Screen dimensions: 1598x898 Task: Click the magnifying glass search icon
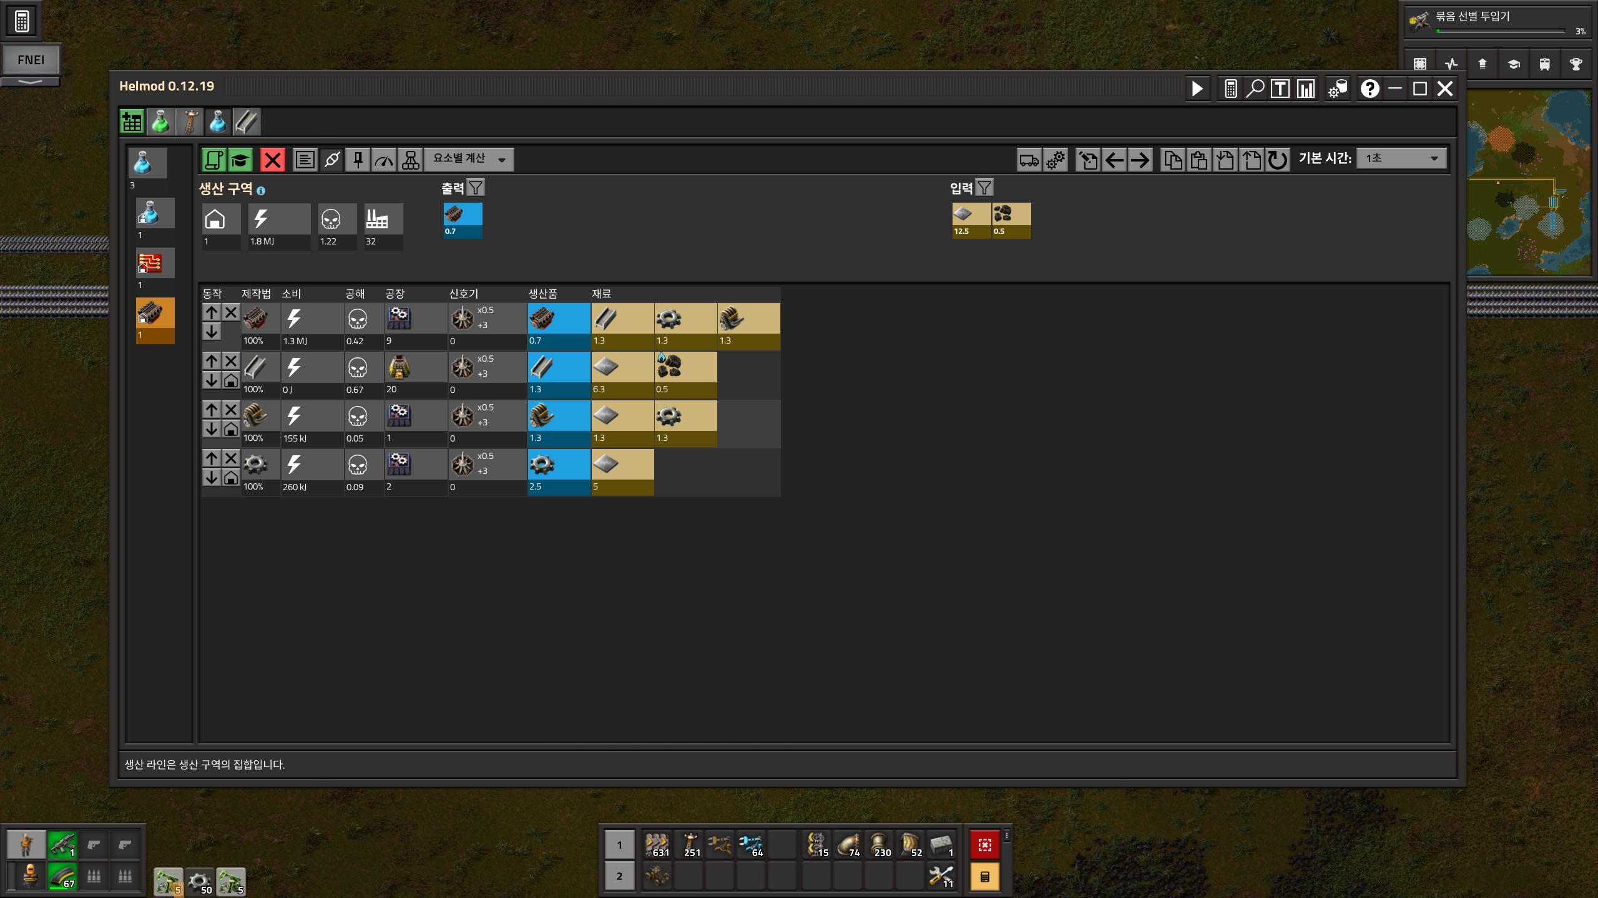1255,89
